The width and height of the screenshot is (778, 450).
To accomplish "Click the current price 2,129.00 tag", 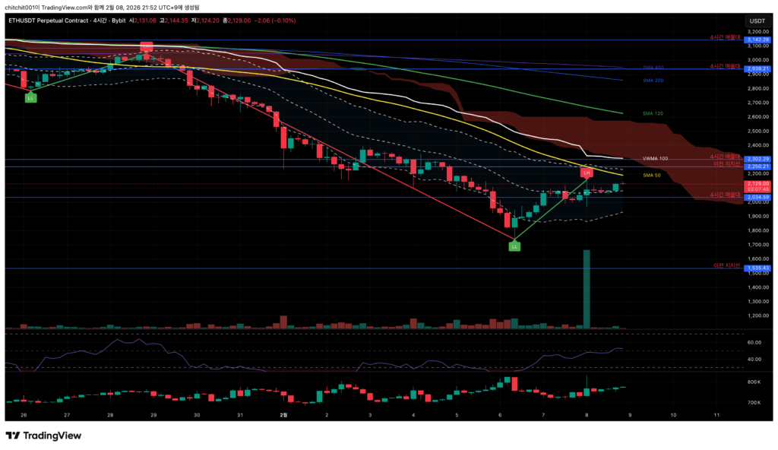I will (x=757, y=183).
